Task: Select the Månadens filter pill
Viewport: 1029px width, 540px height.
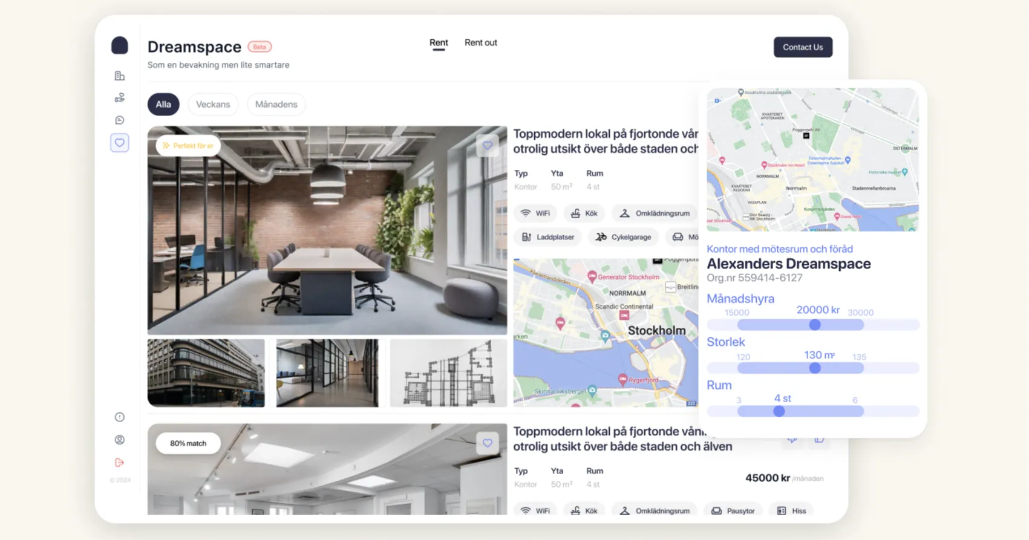Action: click(276, 104)
